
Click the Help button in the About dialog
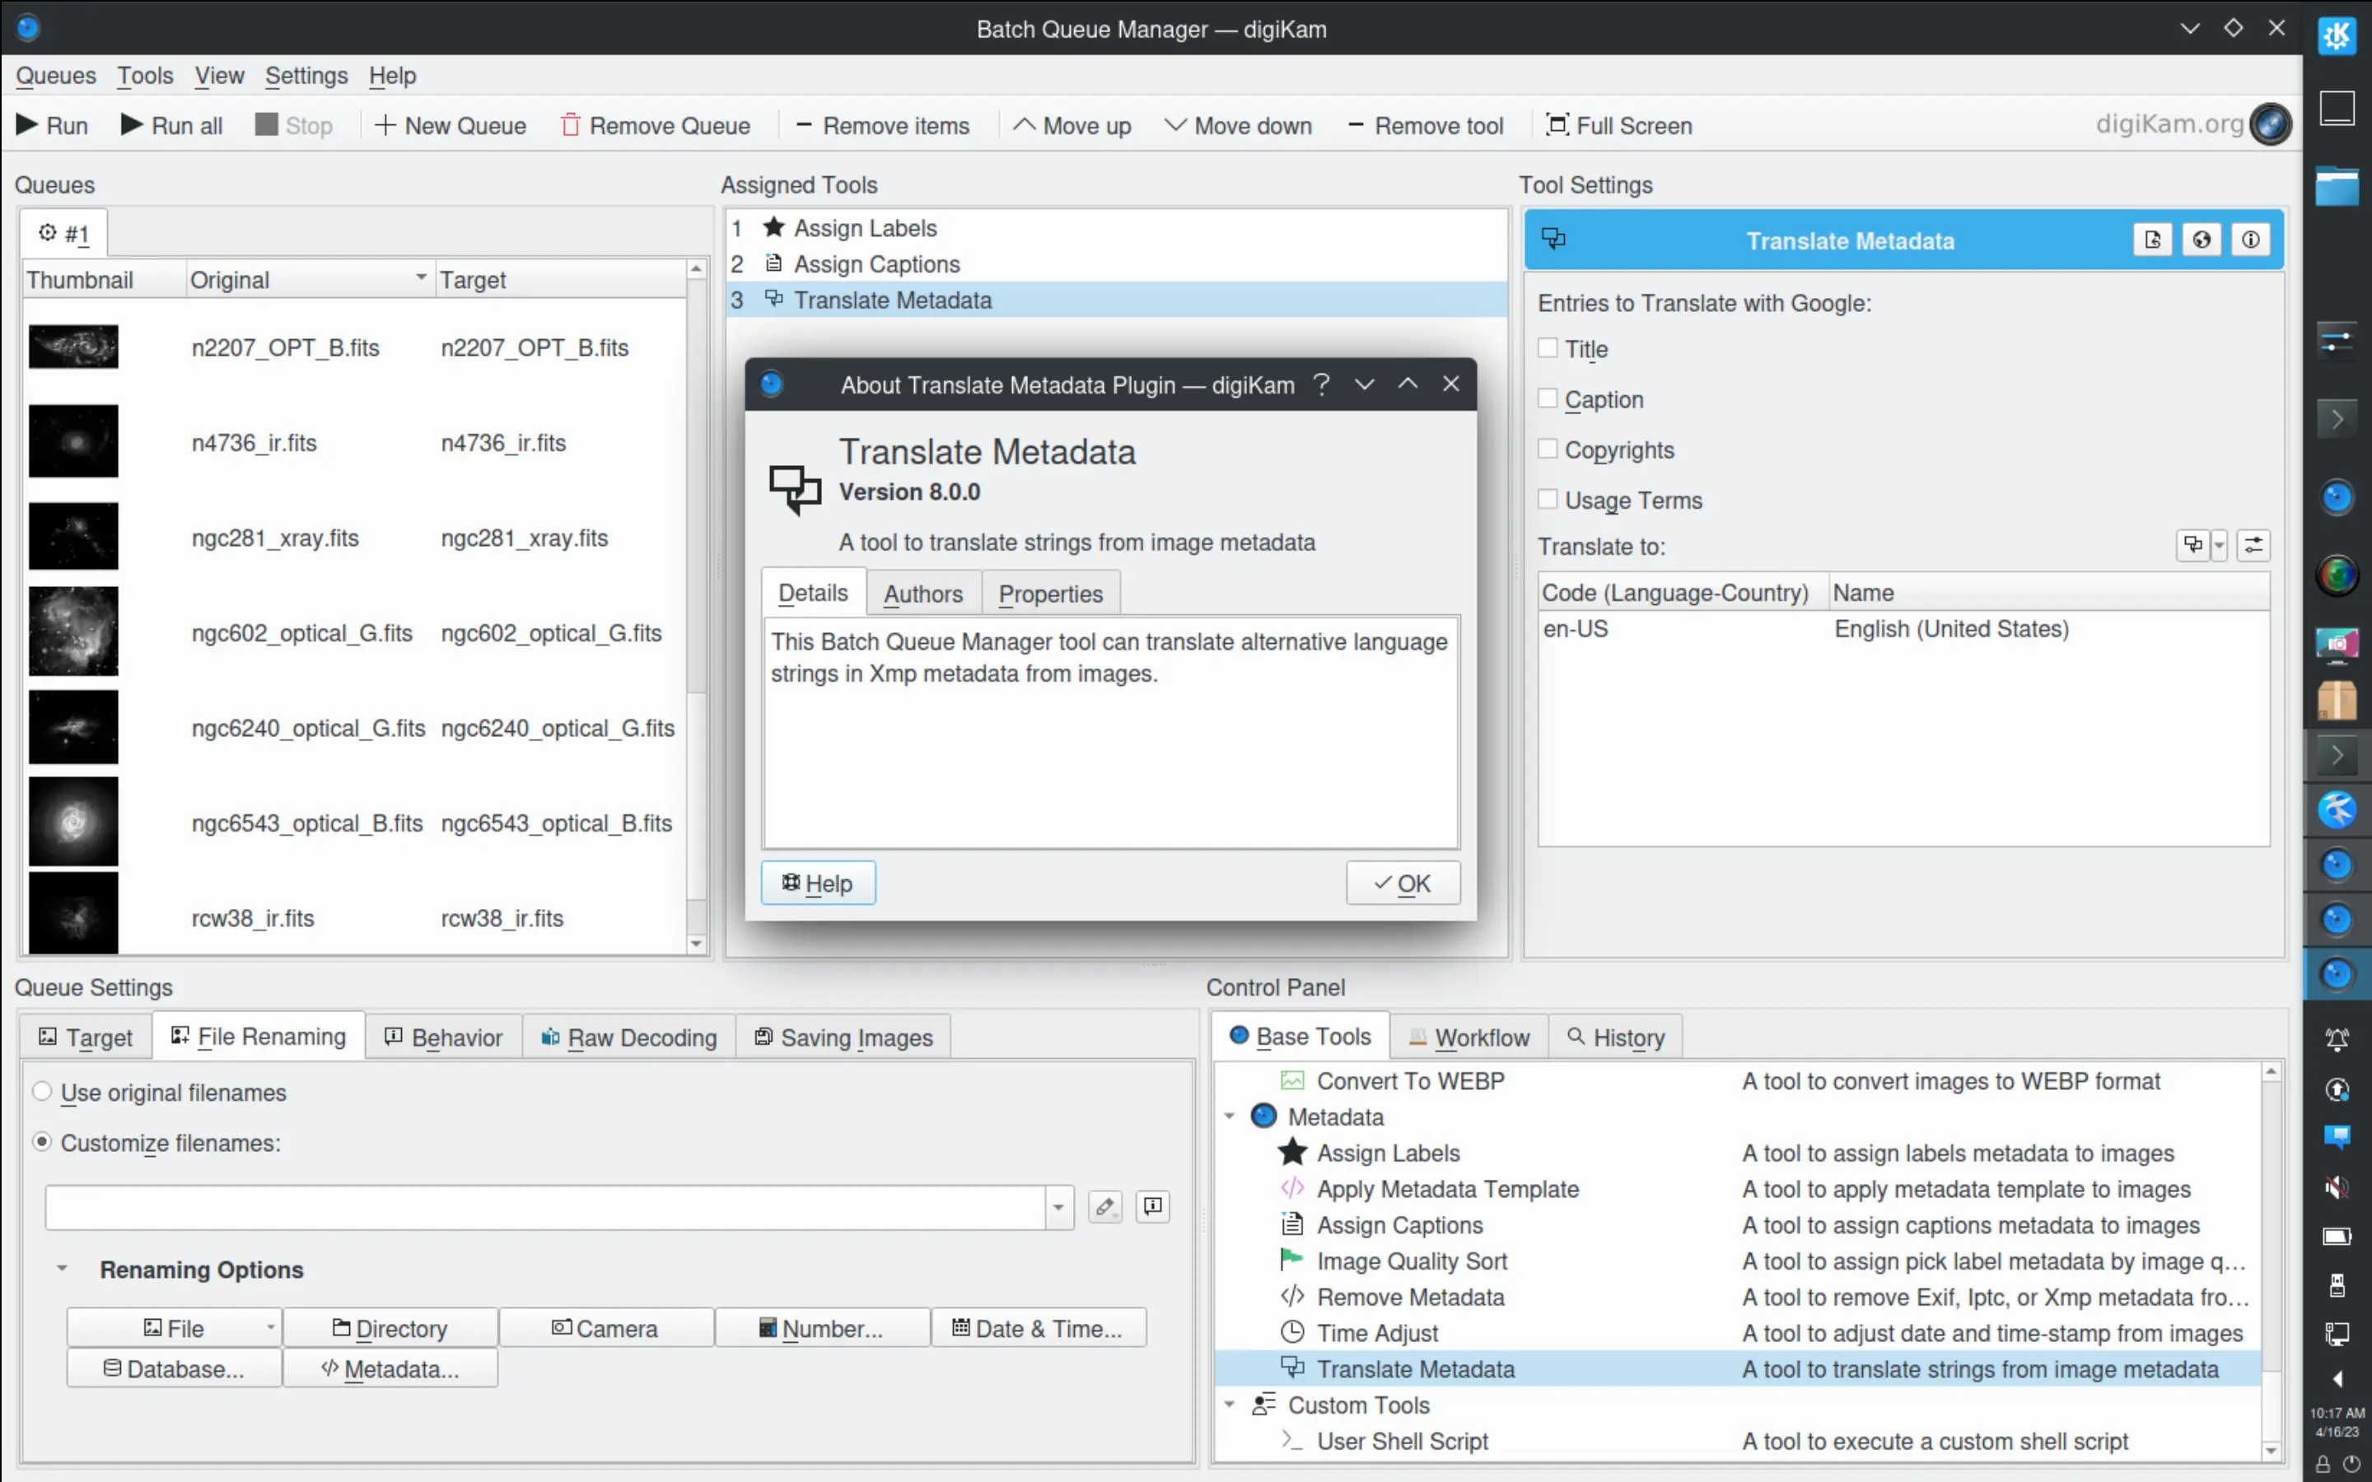(x=818, y=882)
